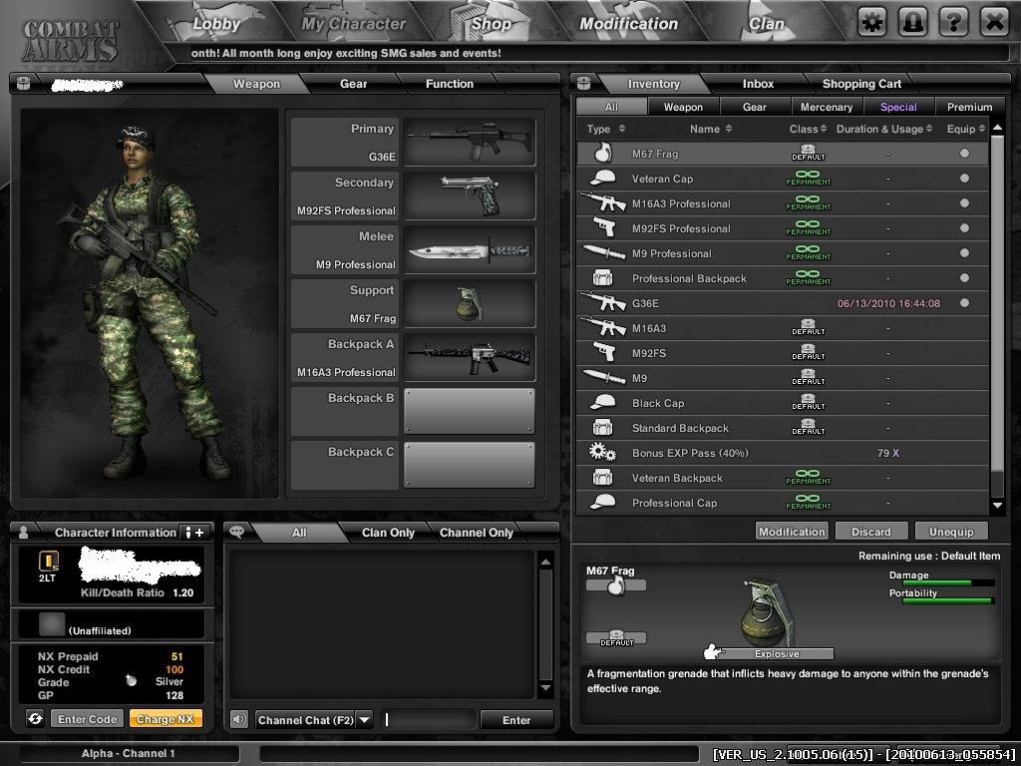Image resolution: width=1021 pixels, height=766 pixels.
Task: Click M67 Frag grenade icon in inventory list
Action: coord(603,153)
